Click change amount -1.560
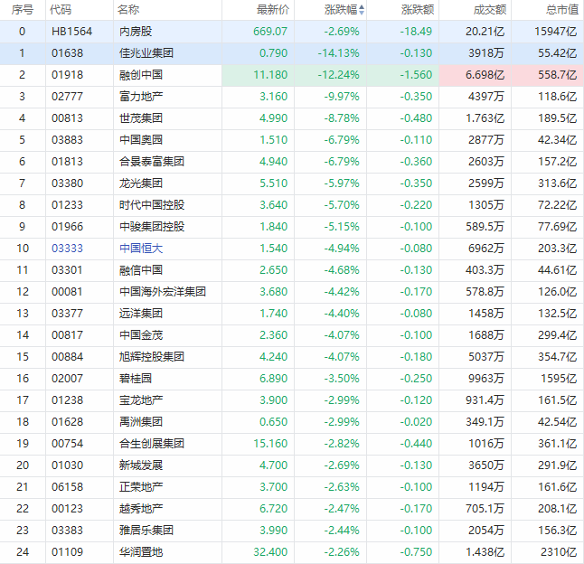Screen dimensions: 584x564 [416, 75]
